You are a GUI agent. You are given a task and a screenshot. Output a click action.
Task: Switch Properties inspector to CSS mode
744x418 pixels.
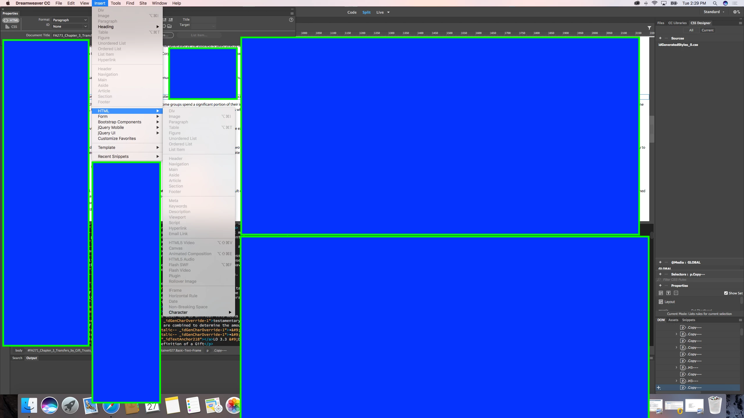(11, 27)
